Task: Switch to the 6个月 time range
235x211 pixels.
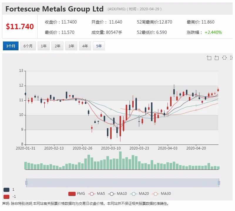Action: point(28,46)
